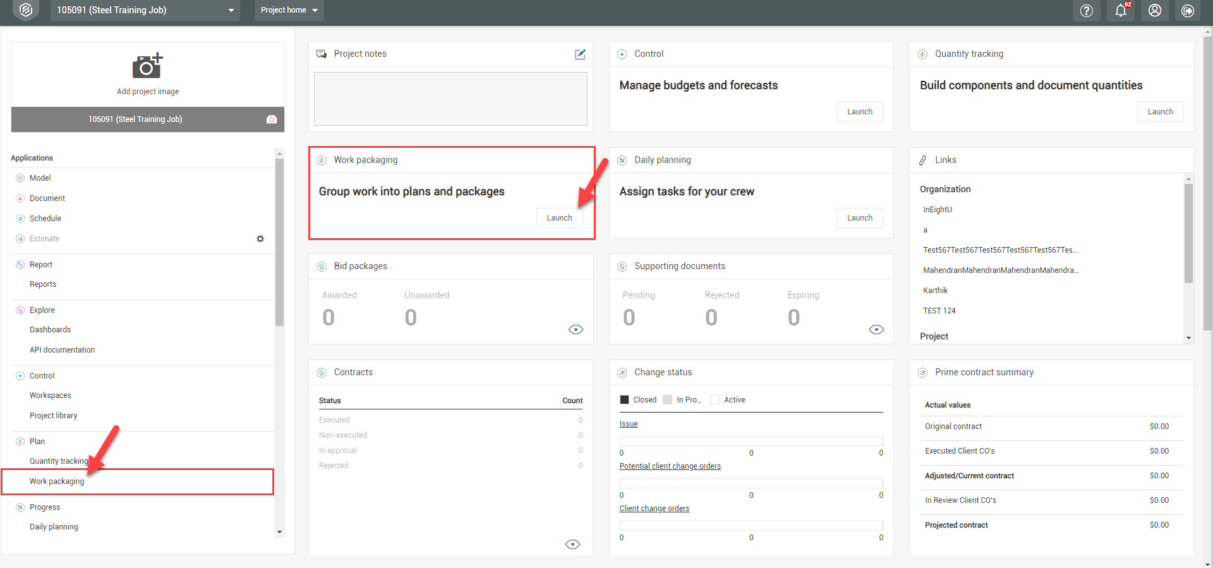Expand the Project home dropdown

pos(289,10)
